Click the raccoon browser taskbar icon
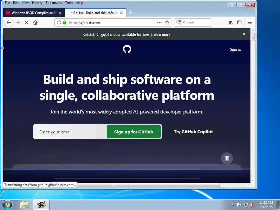Viewport: 280px width, 210px height. [41, 205]
